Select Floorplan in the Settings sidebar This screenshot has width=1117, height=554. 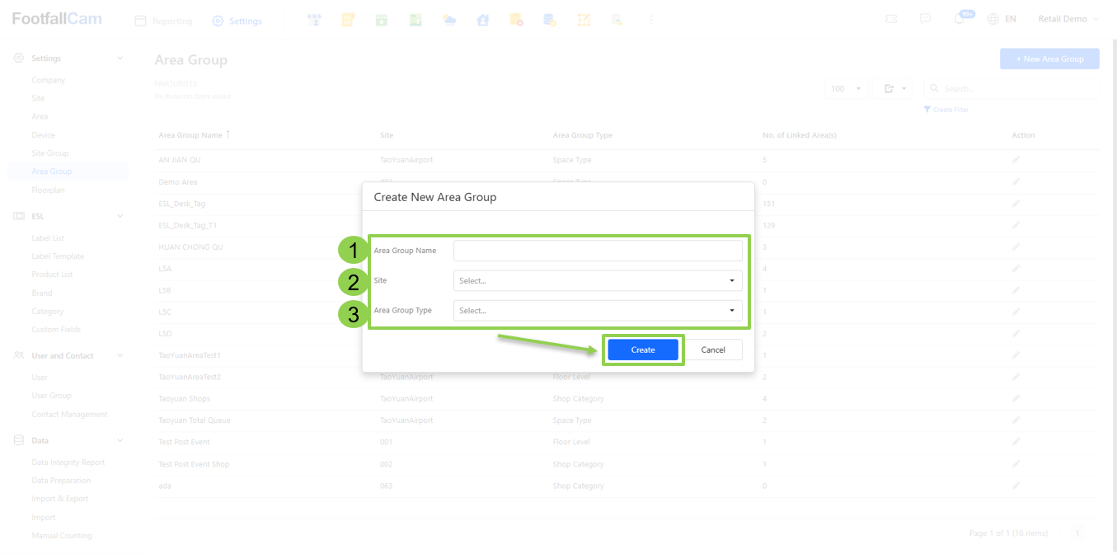[48, 190]
